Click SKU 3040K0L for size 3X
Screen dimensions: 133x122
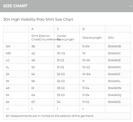(114, 81)
